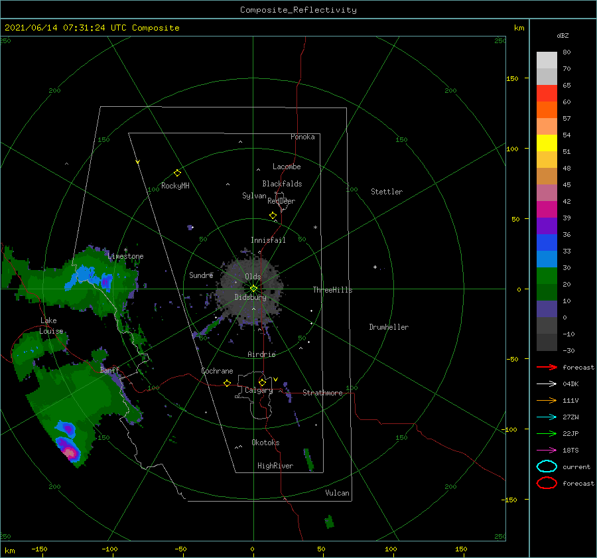
Task: Click the pink high-reflectivity storm core southwest
Action: (69, 453)
